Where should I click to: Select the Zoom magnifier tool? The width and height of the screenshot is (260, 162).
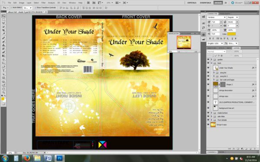click(3, 92)
